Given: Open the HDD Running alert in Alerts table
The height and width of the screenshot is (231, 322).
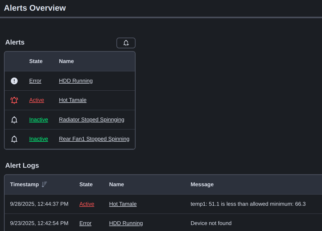Looking at the screenshot, I should pos(76,81).
